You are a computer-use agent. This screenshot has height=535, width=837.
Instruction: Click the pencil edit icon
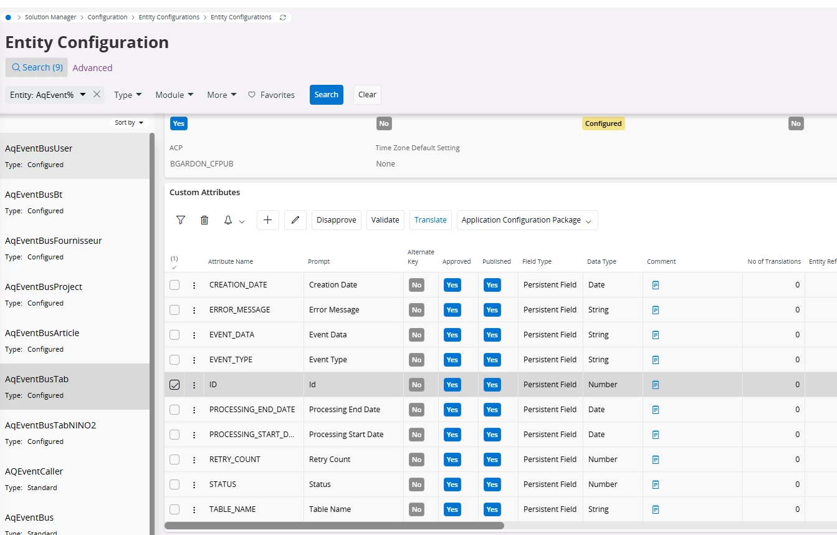pyautogui.click(x=295, y=220)
